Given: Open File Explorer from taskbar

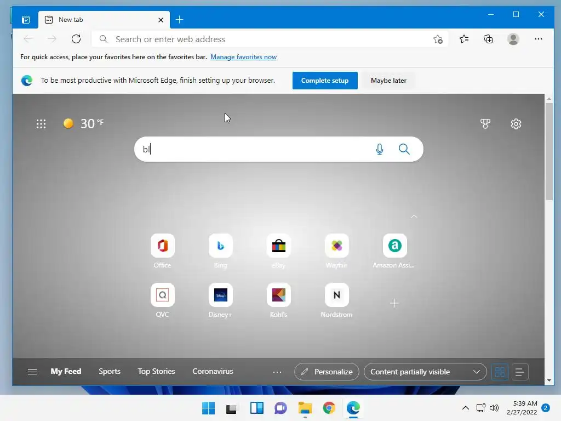Looking at the screenshot, I should (x=305, y=408).
